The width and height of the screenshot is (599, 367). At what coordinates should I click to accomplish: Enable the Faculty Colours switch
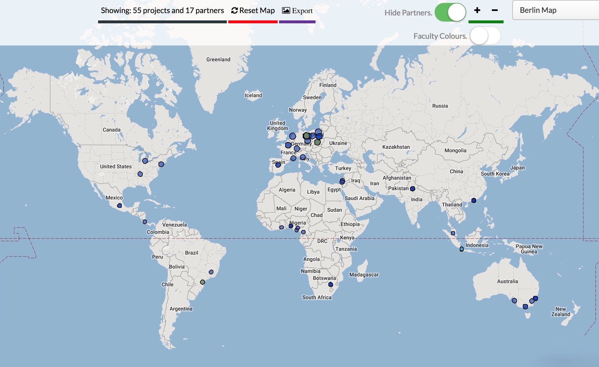coord(485,36)
